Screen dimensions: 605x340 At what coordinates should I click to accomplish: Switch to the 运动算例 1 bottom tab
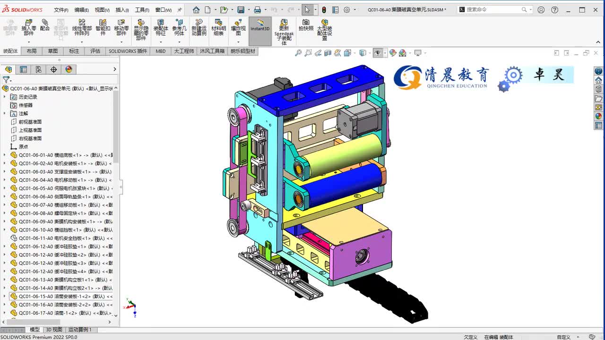pyautogui.click(x=80, y=330)
